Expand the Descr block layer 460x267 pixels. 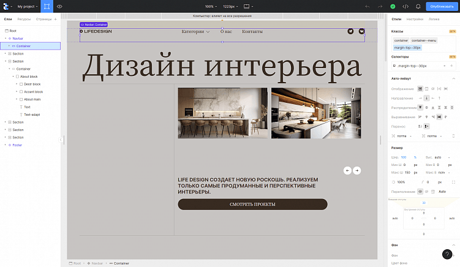17,85
